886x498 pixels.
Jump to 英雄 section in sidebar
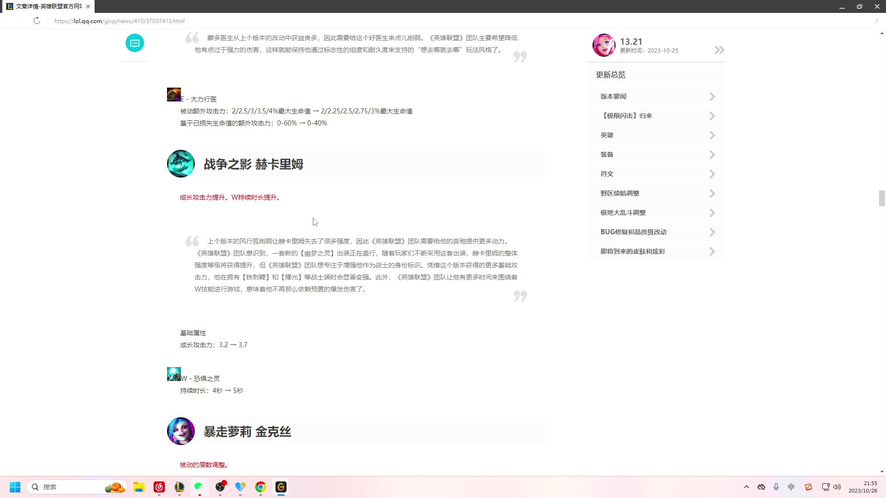656,135
